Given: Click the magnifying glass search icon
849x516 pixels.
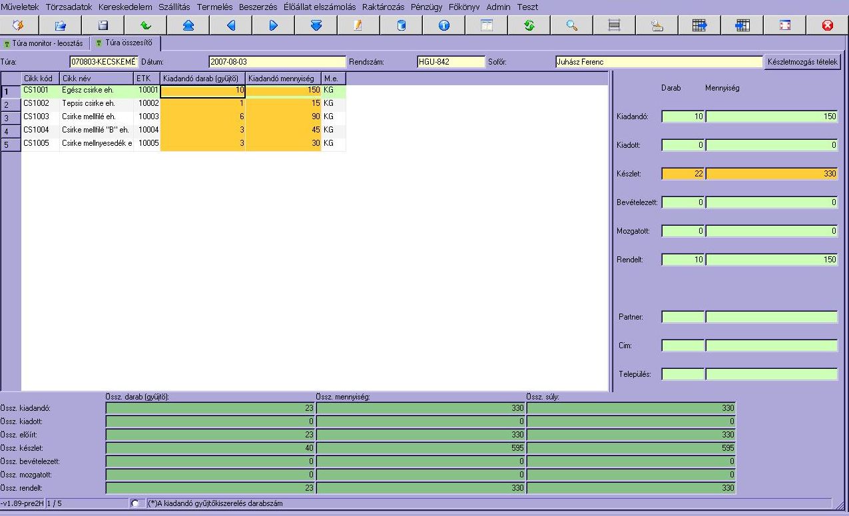Looking at the screenshot, I should [x=571, y=25].
